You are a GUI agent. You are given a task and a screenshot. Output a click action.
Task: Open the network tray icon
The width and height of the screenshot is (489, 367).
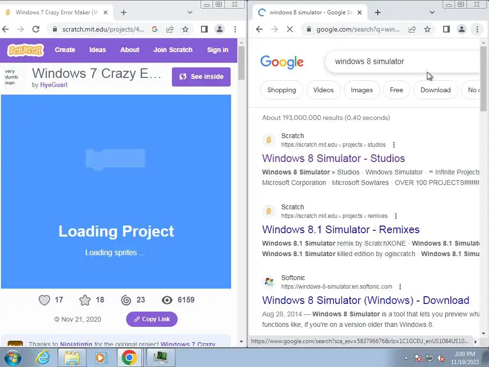429,358
